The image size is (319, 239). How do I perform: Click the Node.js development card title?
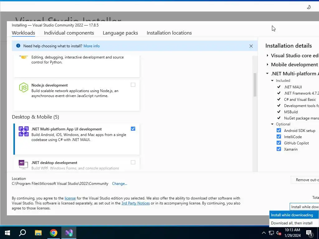[50, 85]
